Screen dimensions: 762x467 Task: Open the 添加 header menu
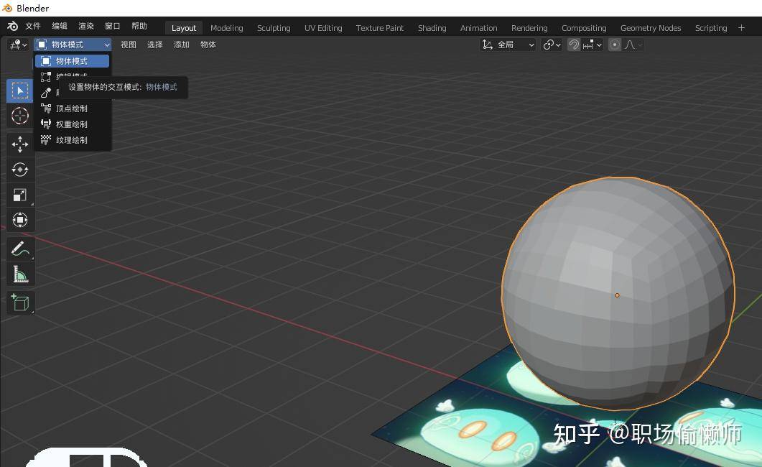(x=181, y=45)
